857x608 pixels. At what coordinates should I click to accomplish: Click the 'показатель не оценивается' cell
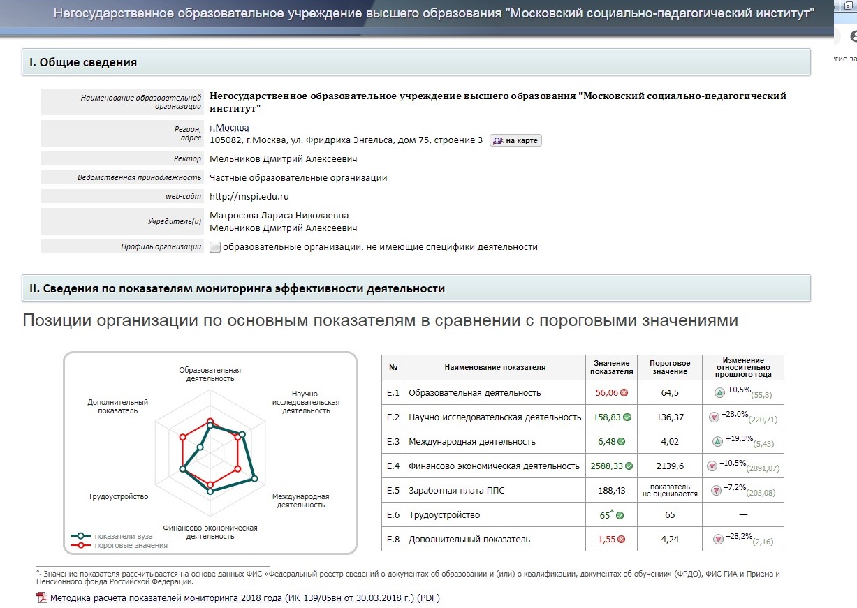click(670, 490)
